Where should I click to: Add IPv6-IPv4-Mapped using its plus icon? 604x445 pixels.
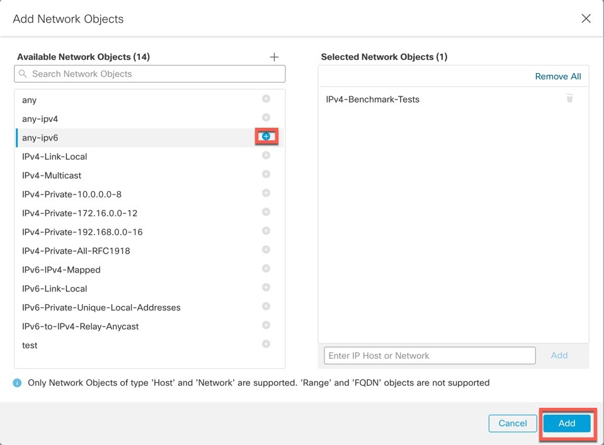pyautogui.click(x=266, y=269)
